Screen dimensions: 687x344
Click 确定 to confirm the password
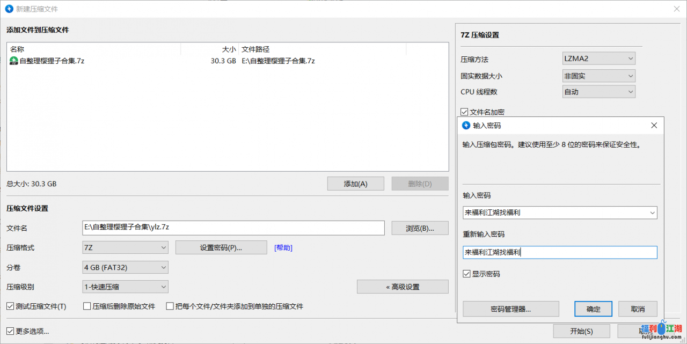pyautogui.click(x=593, y=309)
